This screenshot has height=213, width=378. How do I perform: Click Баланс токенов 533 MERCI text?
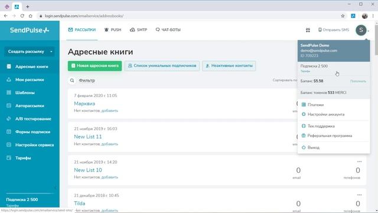point(323,93)
